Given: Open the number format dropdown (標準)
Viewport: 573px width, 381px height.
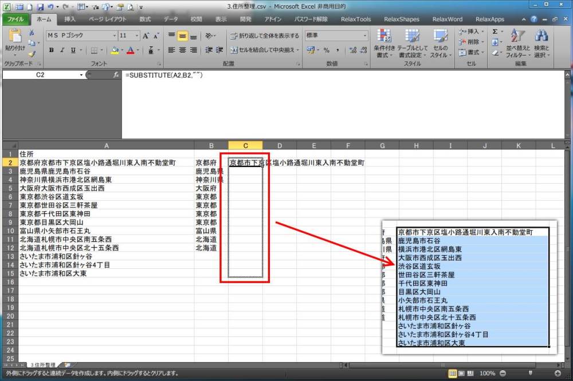Looking at the screenshot, I should point(365,35).
